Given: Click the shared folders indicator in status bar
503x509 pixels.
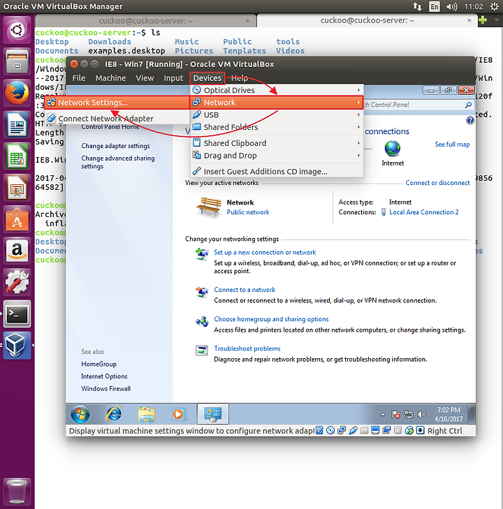Looking at the screenshot, I should (x=364, y=430).
